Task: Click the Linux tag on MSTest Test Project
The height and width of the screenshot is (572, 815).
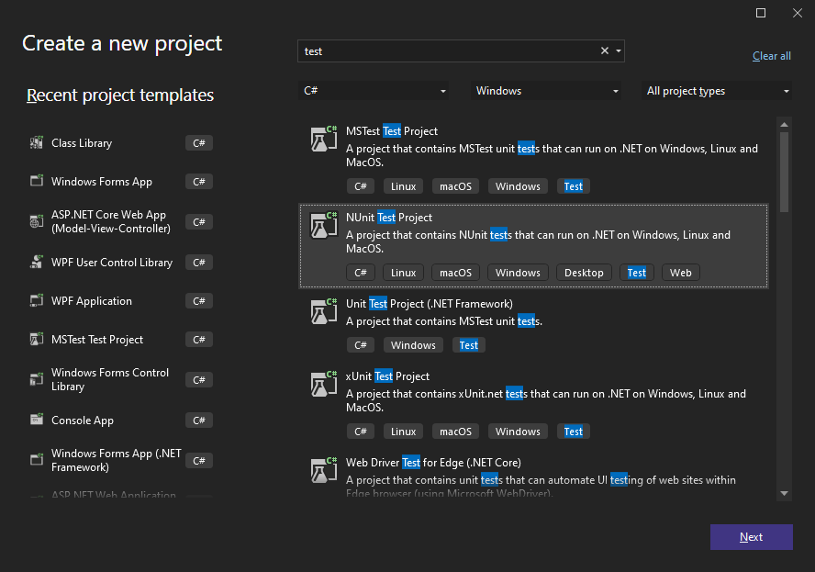Action: (x=403, y=186)
